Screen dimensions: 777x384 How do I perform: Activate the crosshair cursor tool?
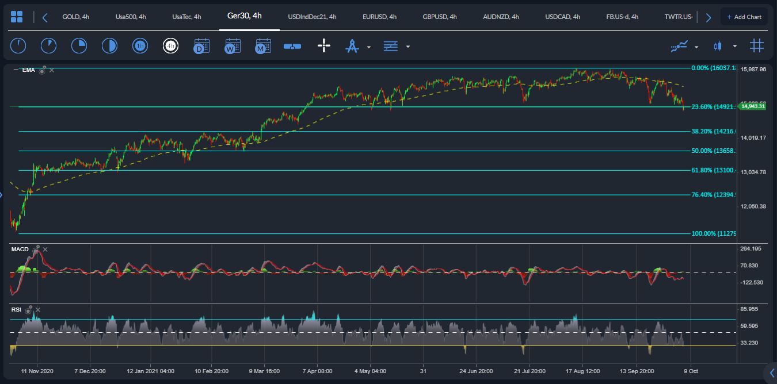(x=324, y=46)
